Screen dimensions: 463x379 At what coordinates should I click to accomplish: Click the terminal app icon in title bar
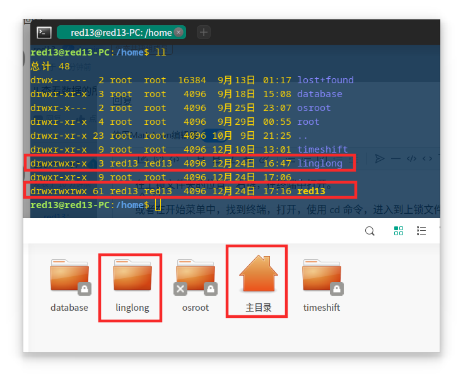click(44, 32)
